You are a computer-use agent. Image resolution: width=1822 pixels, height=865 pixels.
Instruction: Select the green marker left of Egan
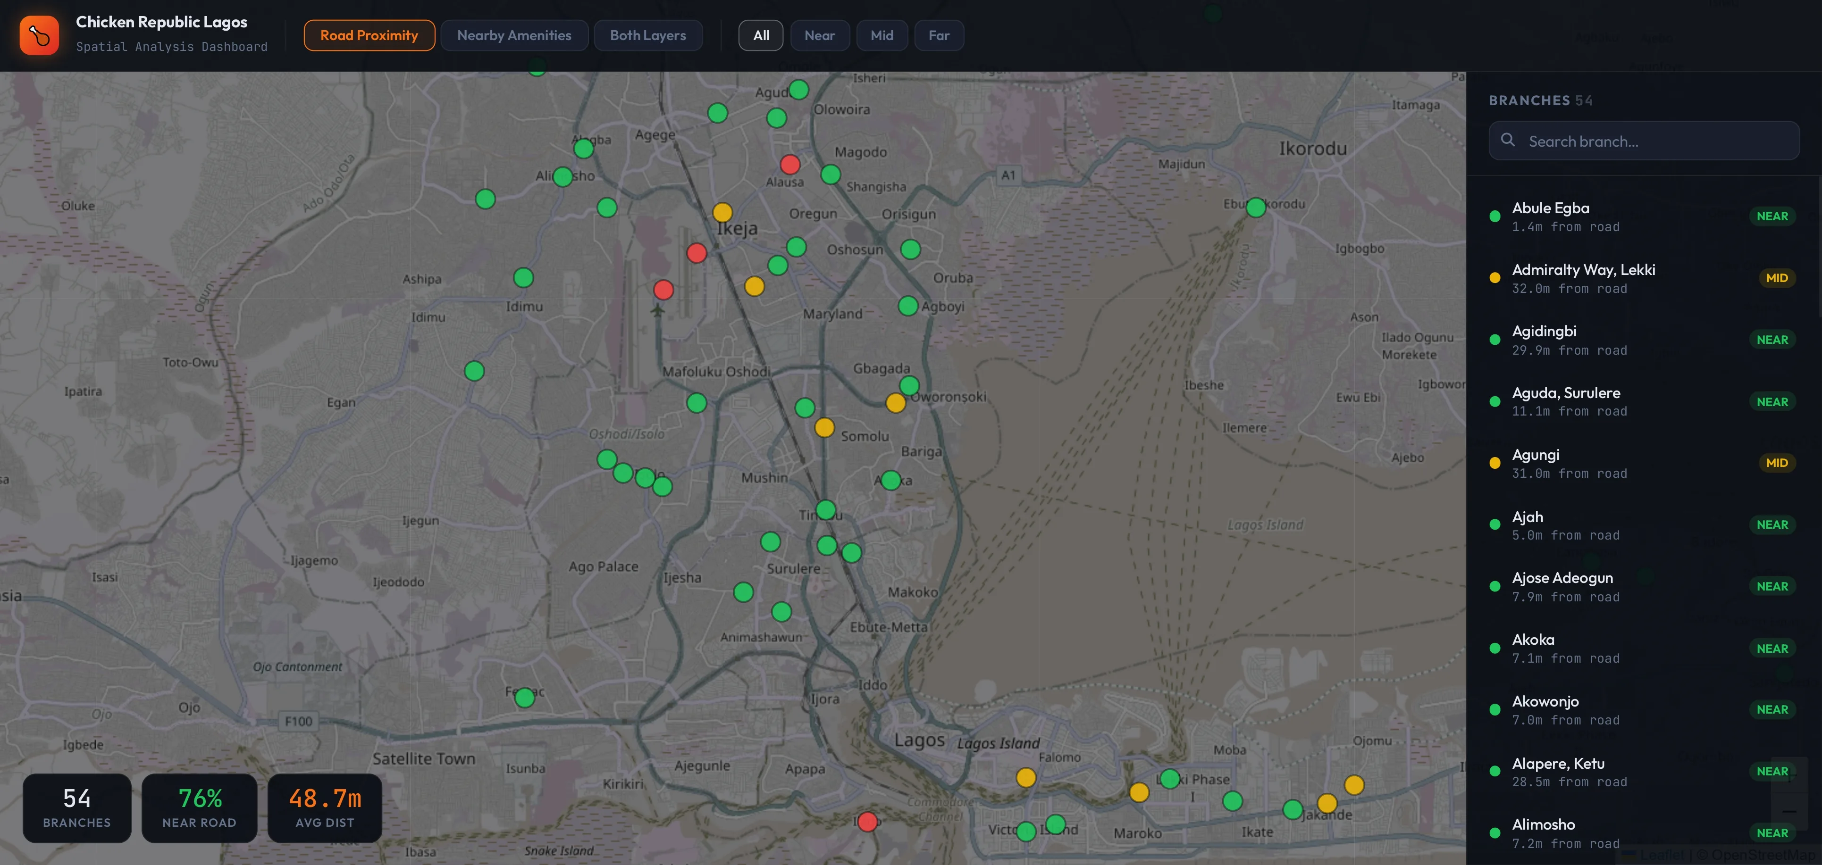(475, 371)
